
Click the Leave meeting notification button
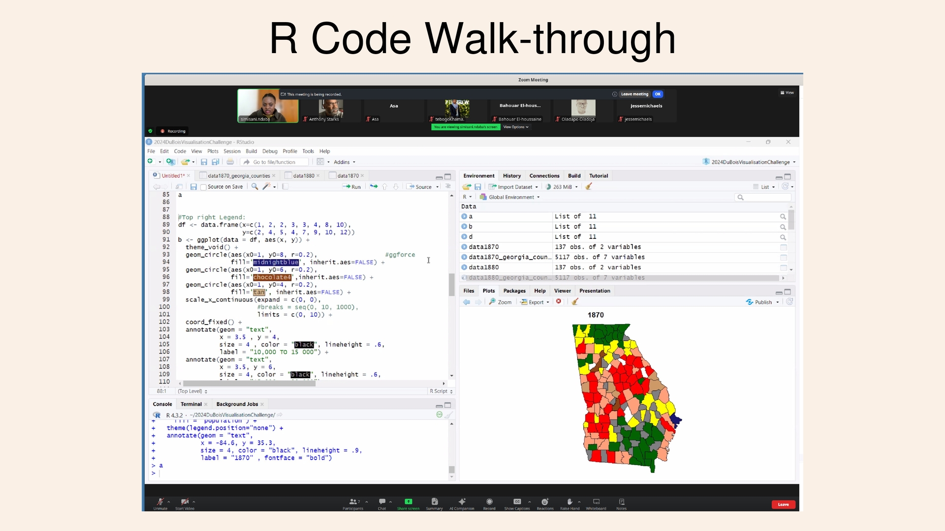coord(634,94)
